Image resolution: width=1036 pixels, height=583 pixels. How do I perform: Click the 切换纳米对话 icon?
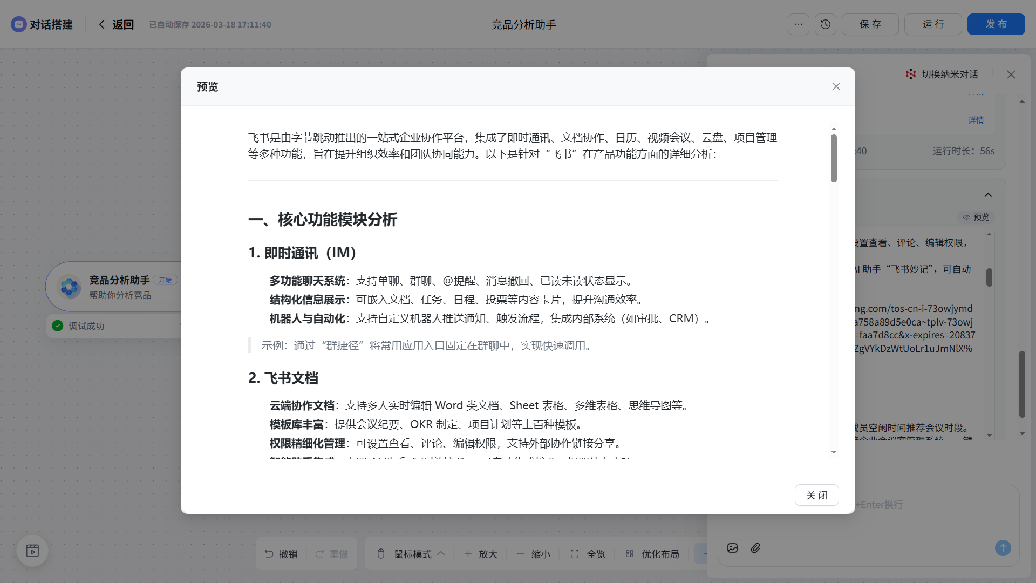click(x=911, y=74)
